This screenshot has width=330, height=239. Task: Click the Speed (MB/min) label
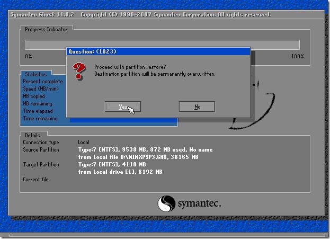pos(41,88)
